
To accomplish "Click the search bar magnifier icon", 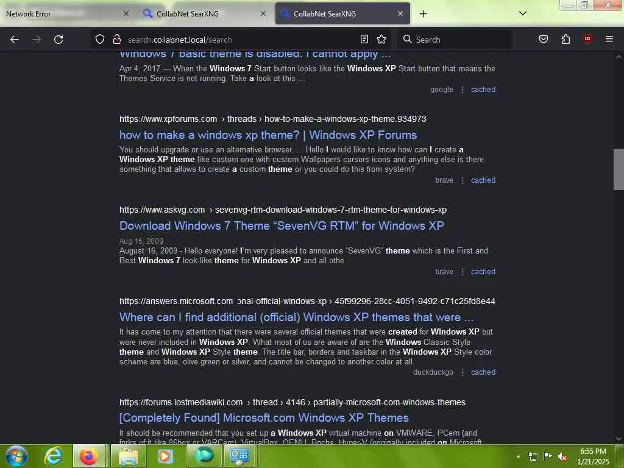I will 408,39.
